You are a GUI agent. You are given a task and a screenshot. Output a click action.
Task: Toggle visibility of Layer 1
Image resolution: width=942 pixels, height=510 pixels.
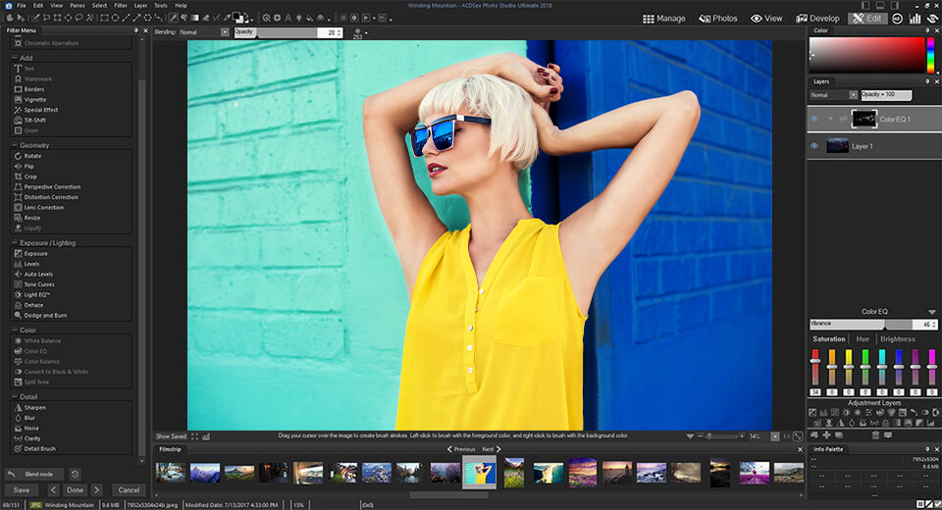pos(814,146)
